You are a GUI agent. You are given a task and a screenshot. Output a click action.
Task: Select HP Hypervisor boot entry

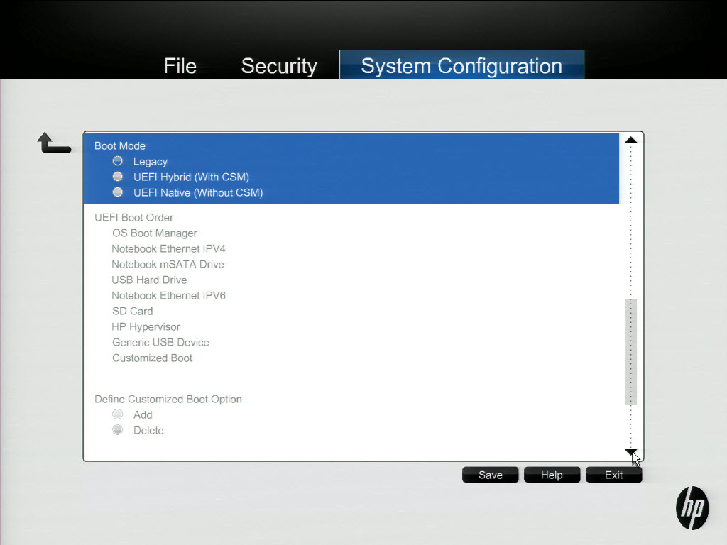point(146,326)
